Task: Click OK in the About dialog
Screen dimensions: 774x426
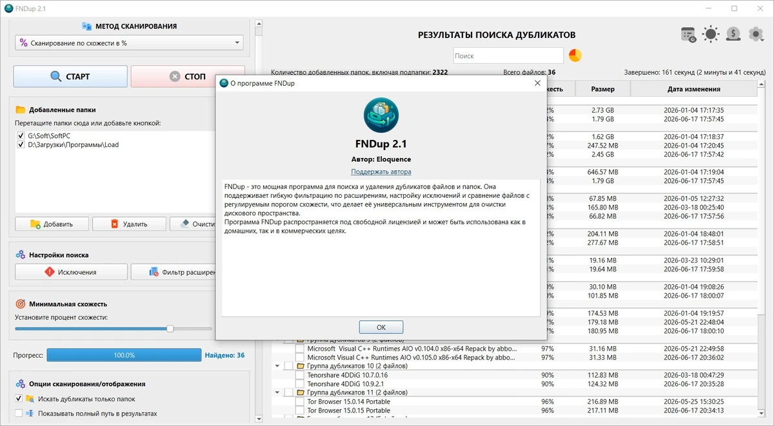Action: tap(381, 327)
